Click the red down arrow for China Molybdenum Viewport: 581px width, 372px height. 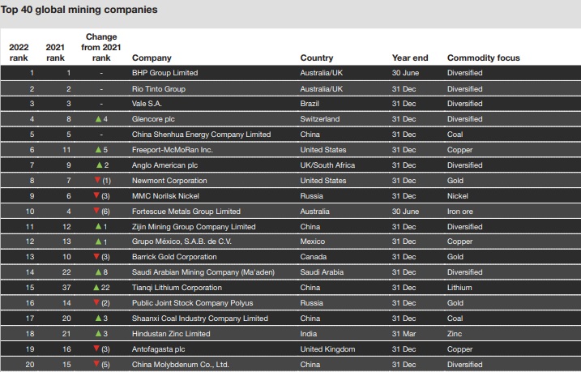pyautogui.click(x=96, y=364)
